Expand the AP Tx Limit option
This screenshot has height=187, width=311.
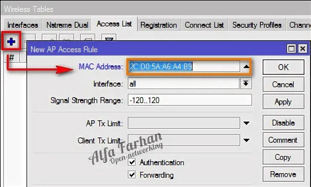click(246, 123)
